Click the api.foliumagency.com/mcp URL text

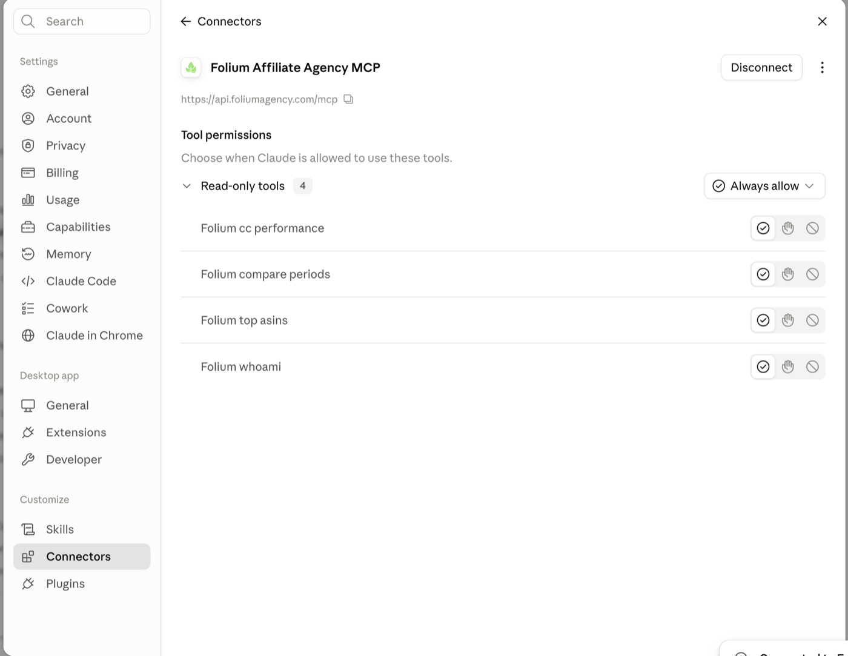pyautogui.click(x=259, y=99)
